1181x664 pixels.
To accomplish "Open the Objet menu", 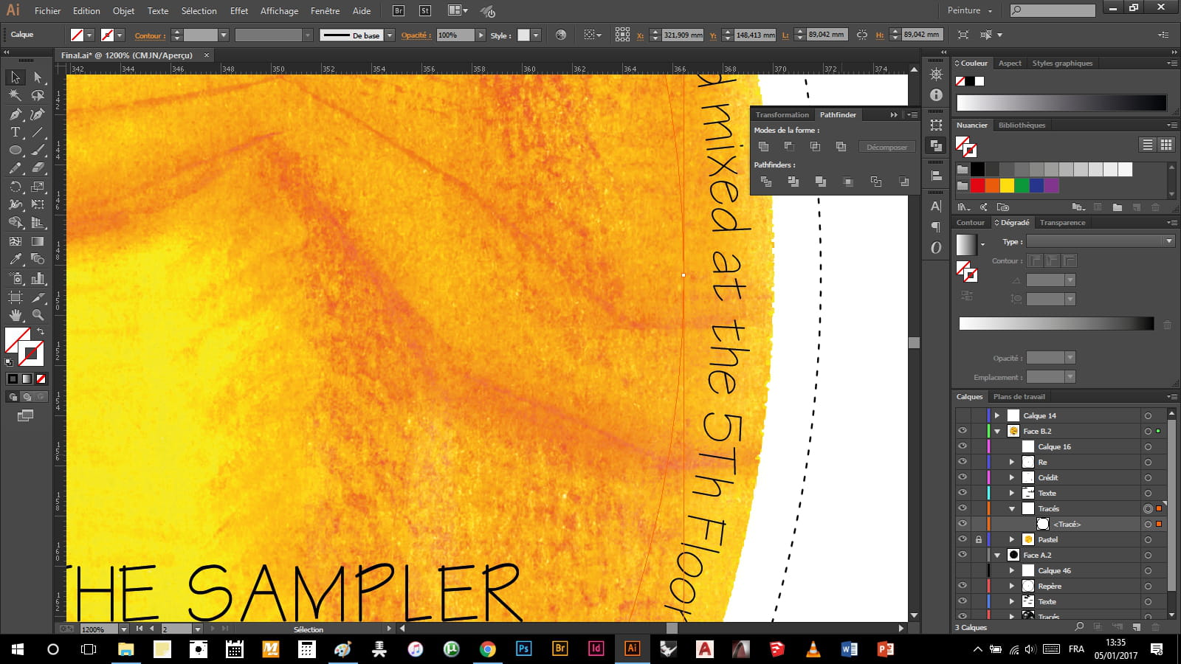I will coord(123,11).
